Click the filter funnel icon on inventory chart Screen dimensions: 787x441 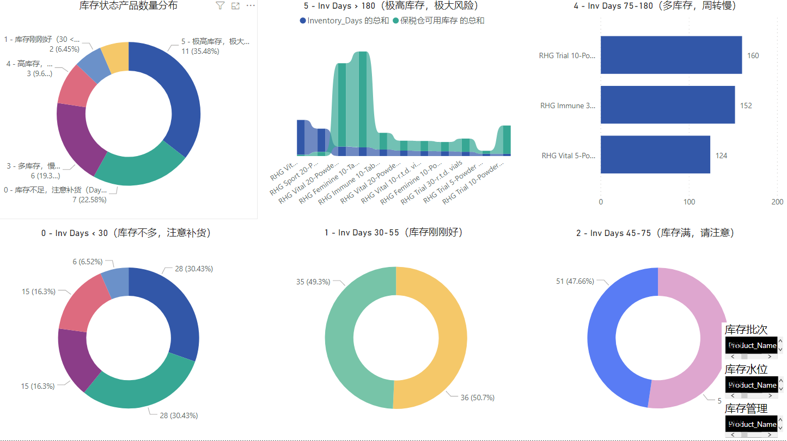(220, 6)
